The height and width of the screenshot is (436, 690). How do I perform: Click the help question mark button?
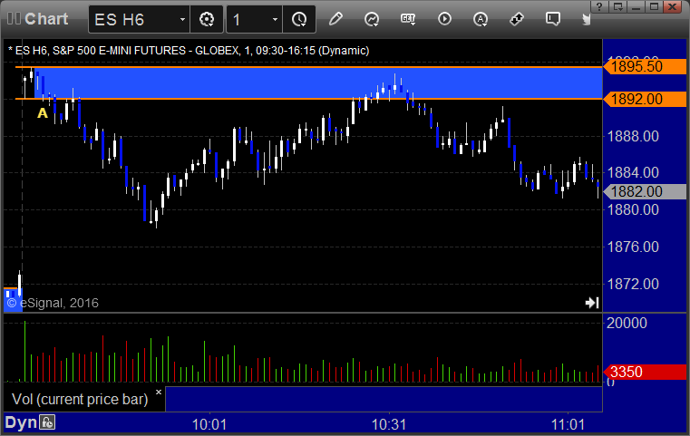[x=599, y=6]
